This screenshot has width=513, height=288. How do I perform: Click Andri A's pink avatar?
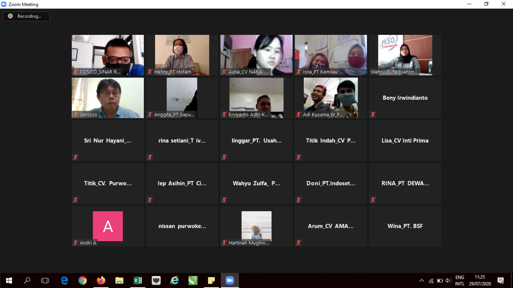point(107,226)
